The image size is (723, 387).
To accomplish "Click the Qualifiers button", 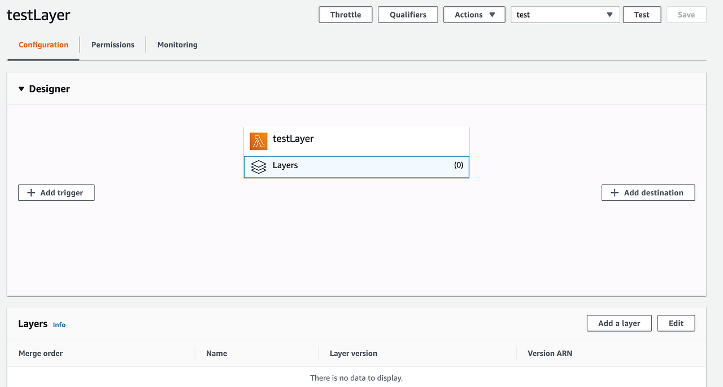I will click(407, 14).
